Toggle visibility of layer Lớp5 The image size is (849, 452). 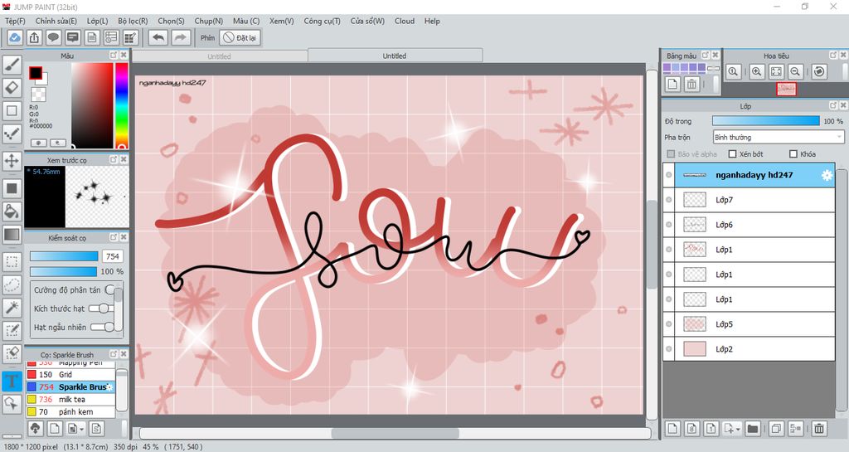[669, 324]
